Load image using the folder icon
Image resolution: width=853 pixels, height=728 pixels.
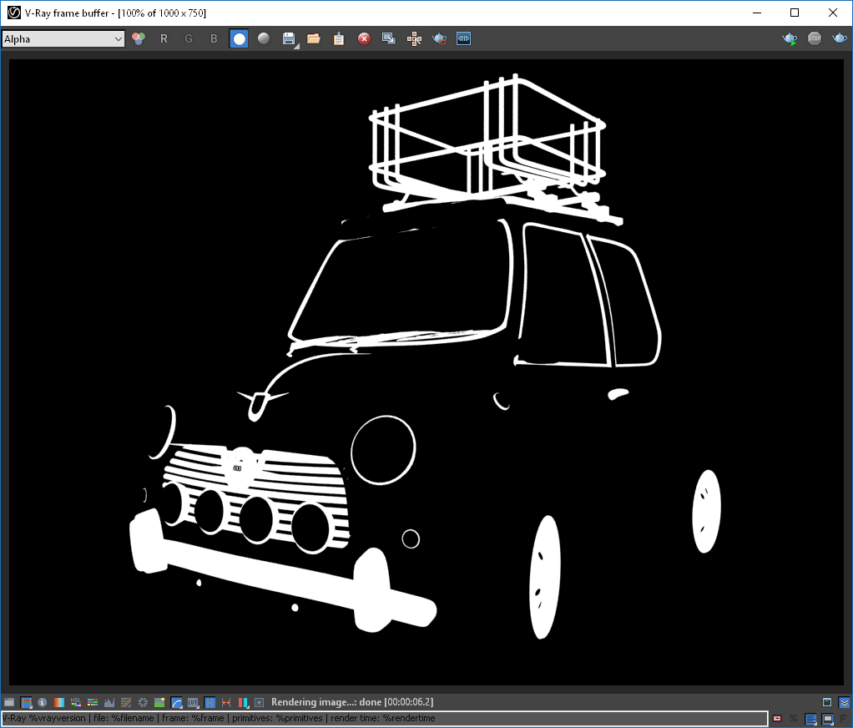[x=314, y=38]
